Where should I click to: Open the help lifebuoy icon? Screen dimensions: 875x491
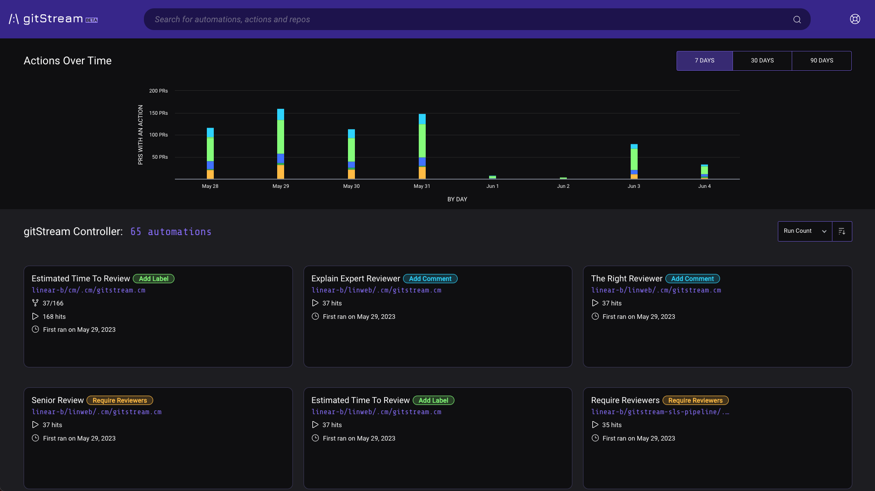(855, 19)
